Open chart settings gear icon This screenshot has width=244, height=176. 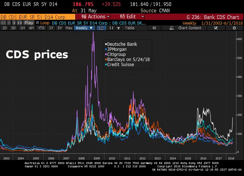pyautogui.click(x=234, y=28)
